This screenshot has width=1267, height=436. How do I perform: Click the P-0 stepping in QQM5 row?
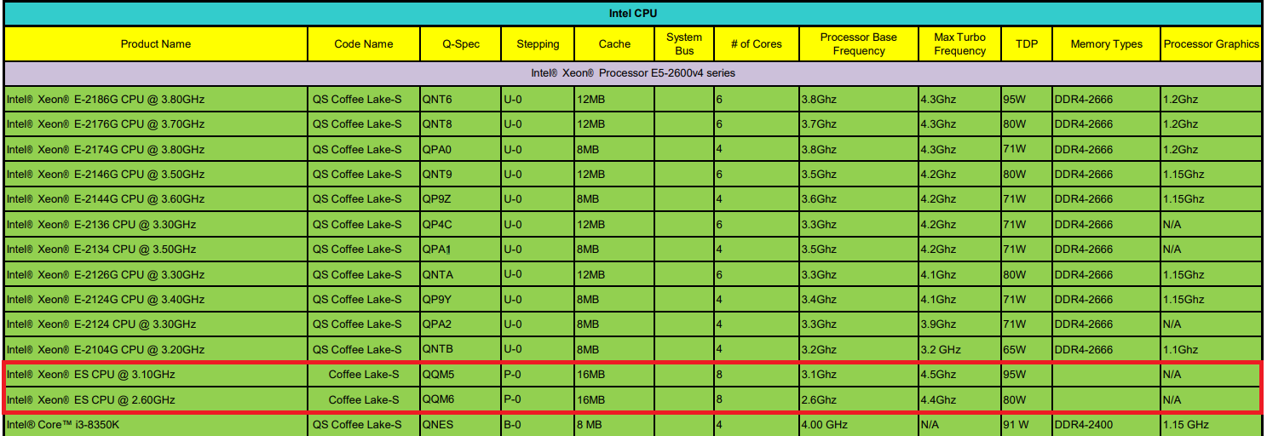[538, 374]
